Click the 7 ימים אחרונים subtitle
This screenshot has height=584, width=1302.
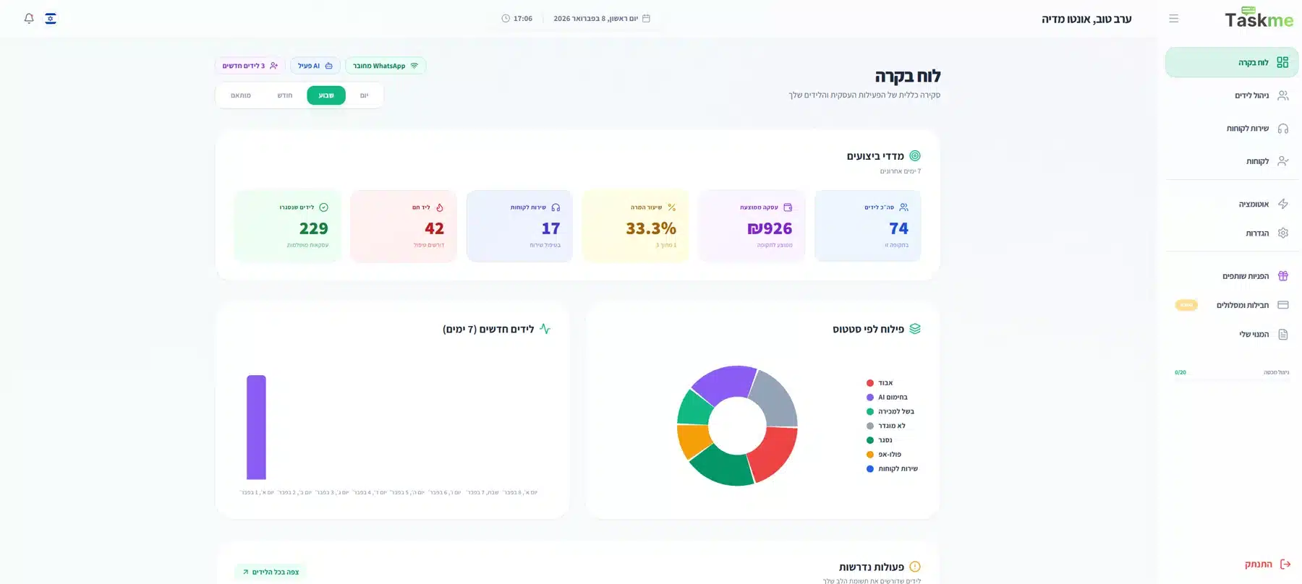(x=901, y=171)
